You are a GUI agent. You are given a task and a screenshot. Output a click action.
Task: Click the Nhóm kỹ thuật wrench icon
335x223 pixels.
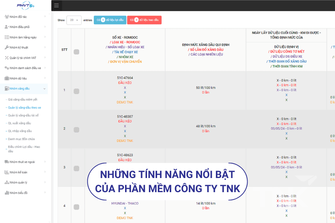click(7, 47)
